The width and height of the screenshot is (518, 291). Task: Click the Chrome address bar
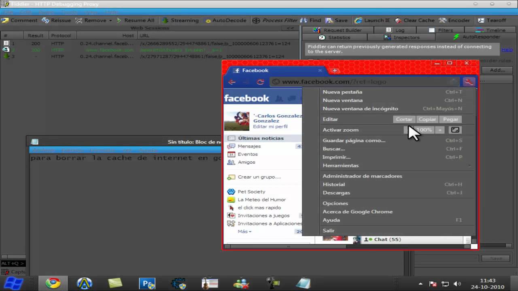[x=364, y=82]
